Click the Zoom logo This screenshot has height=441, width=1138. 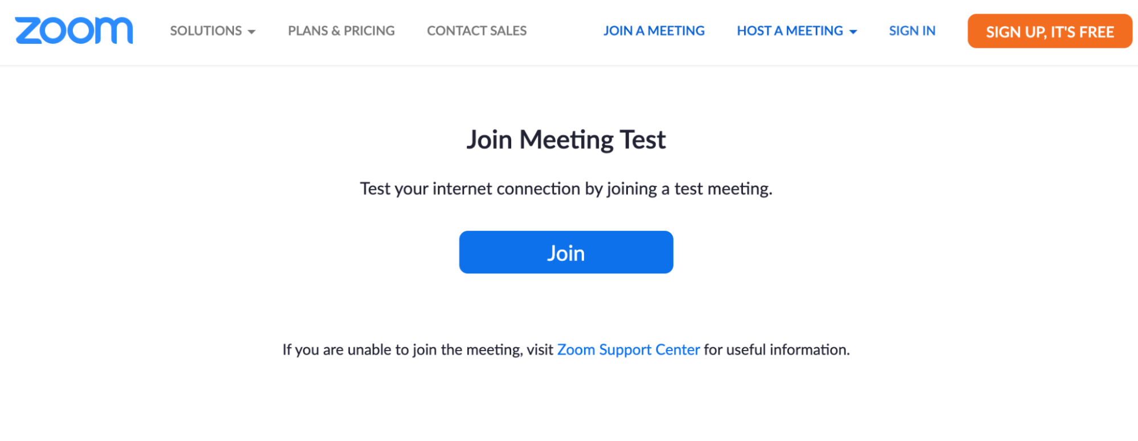click(x=74, y=31)
